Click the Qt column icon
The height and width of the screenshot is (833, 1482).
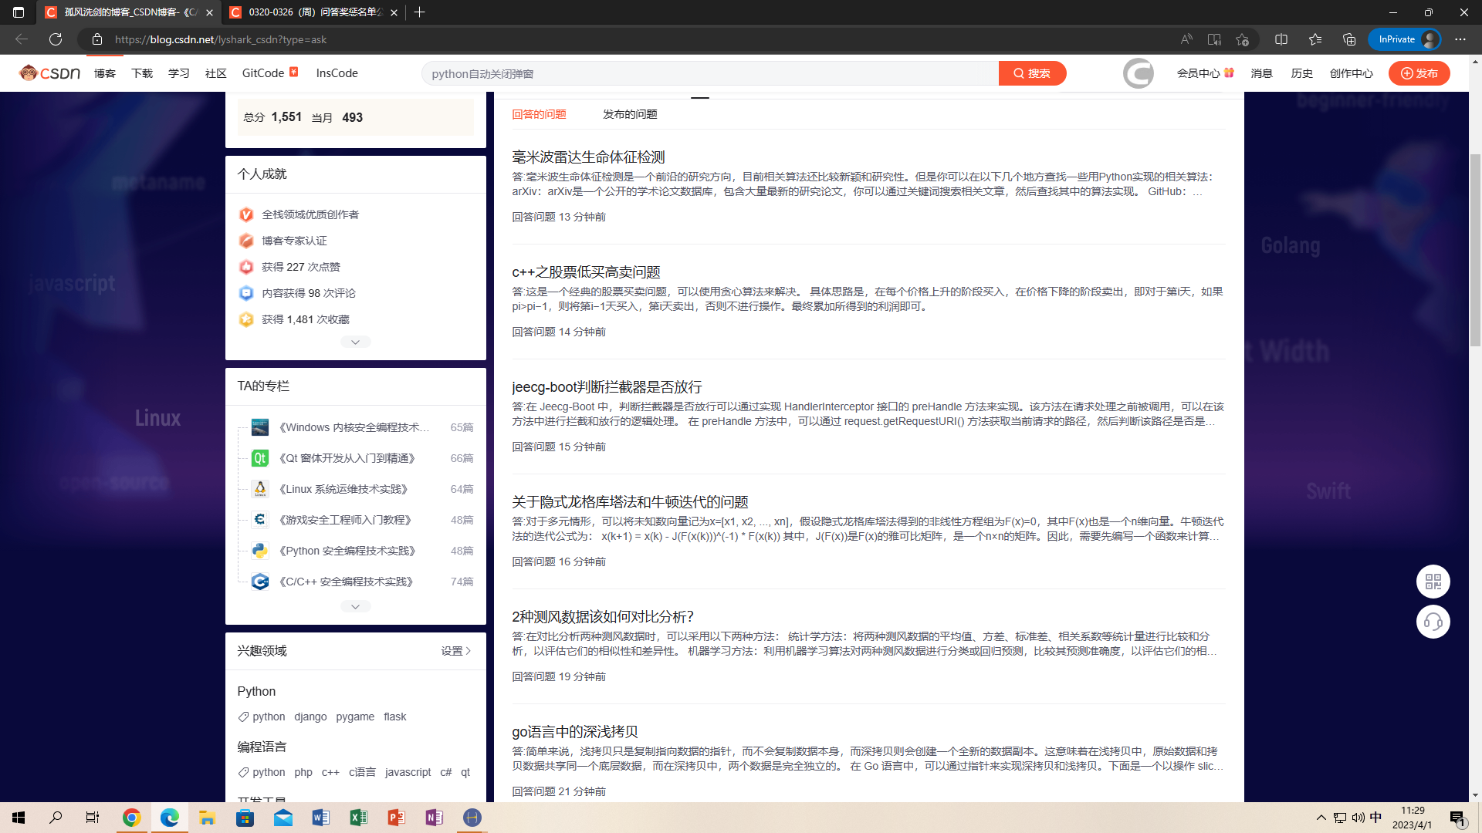pos(260,458)
